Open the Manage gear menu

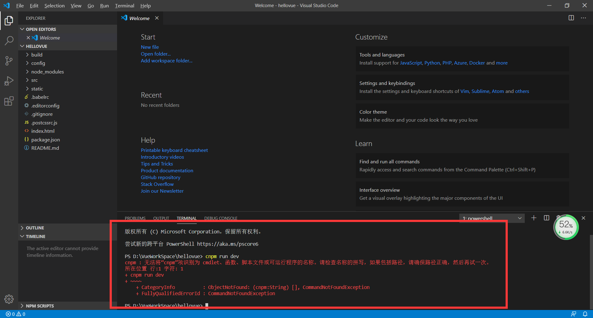[x=9, y=299]
